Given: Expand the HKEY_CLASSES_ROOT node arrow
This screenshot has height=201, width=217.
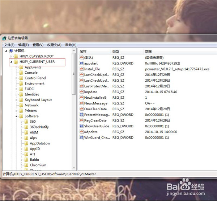Looking at the screenshot, I should point(12,57).
